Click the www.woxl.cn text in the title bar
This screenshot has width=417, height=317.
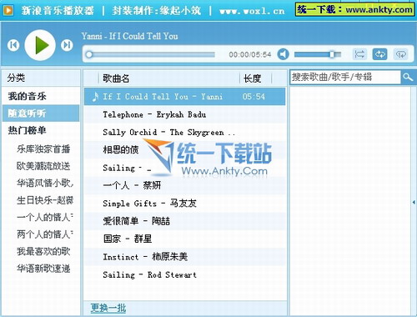(252, 11)
